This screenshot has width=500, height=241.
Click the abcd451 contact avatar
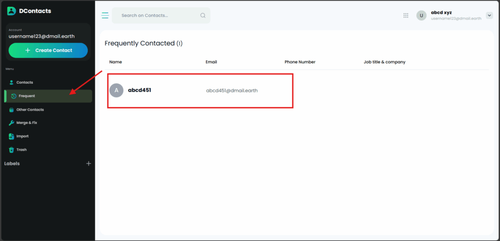pyautogui.click(x=116, y=90)
